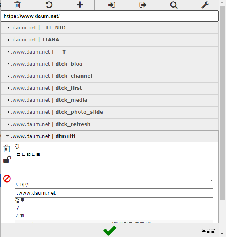The image size is (226, 237).
Task: Click the red block cookie icon
Action: point(7,179)
